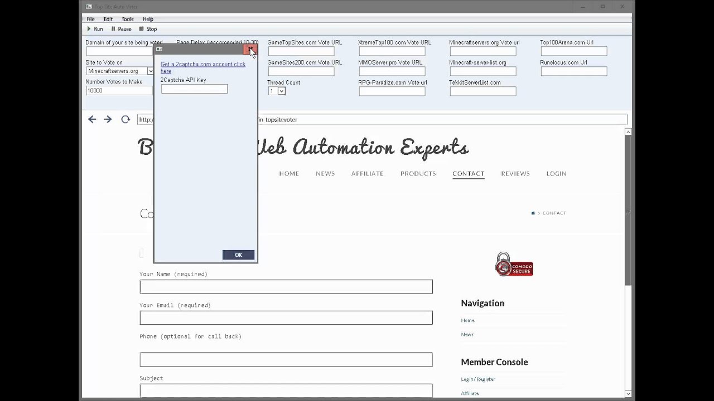Click the Your Name required field
Screen dimensions: 714x401
tap(286, 287)
